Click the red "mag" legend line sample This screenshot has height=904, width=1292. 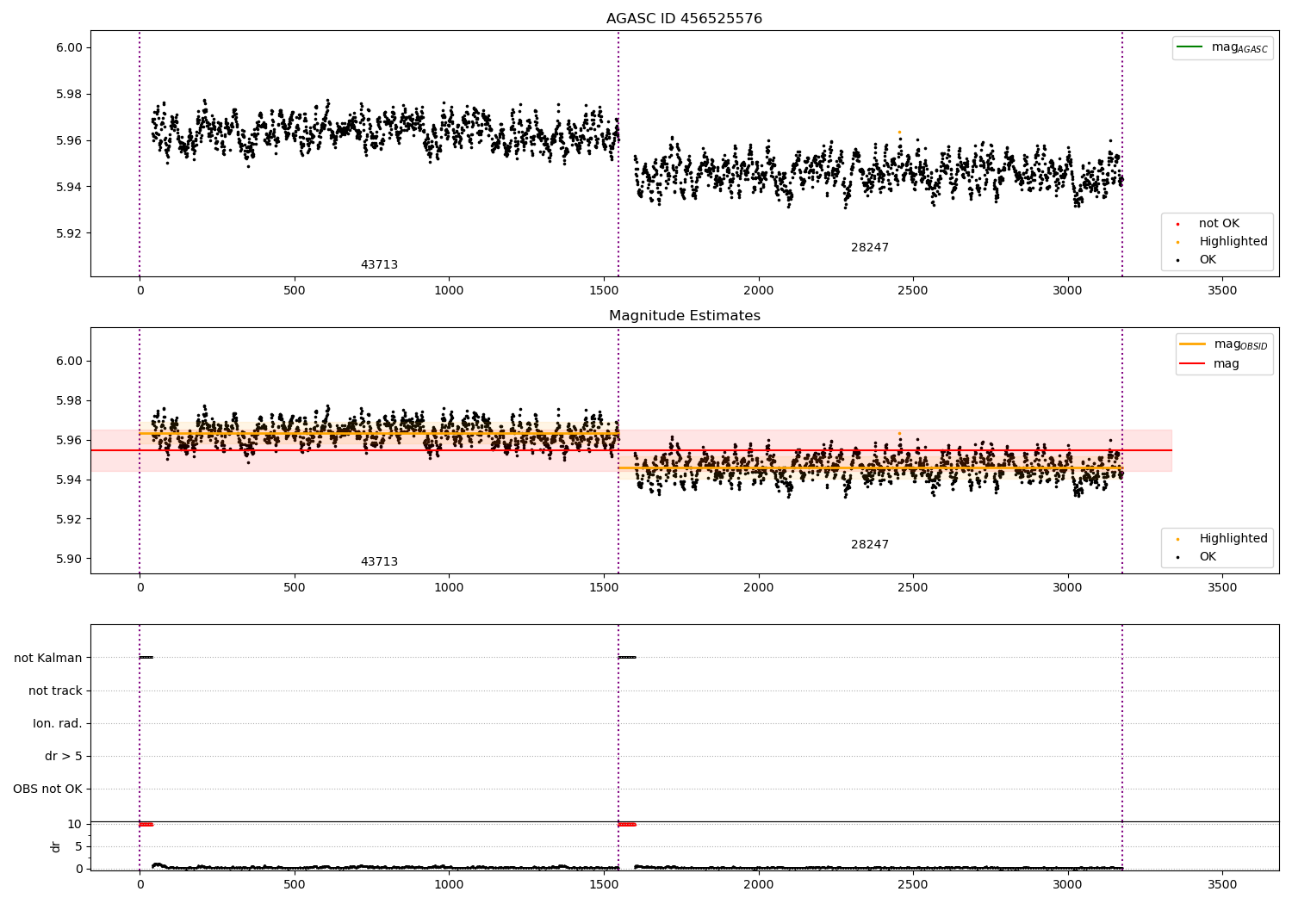click(x=1192, y=364)
